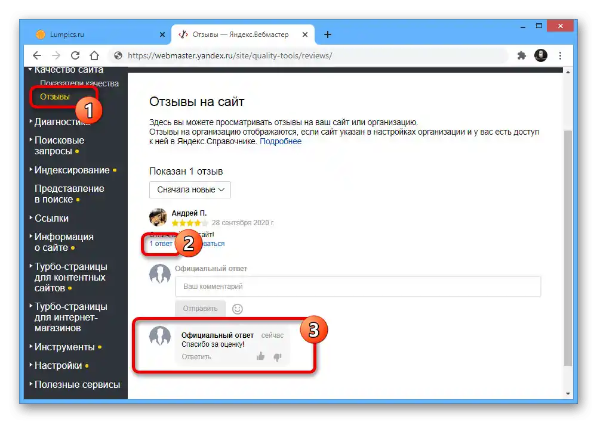Like the official answer with thumbs up
Viewport: 597px width, 423px height.
pos(260,356)
